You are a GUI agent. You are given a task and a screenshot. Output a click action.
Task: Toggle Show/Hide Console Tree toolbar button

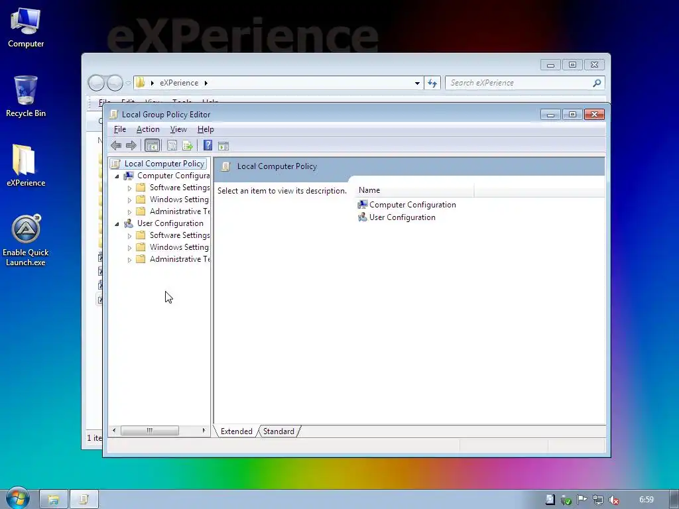[152, 145]
